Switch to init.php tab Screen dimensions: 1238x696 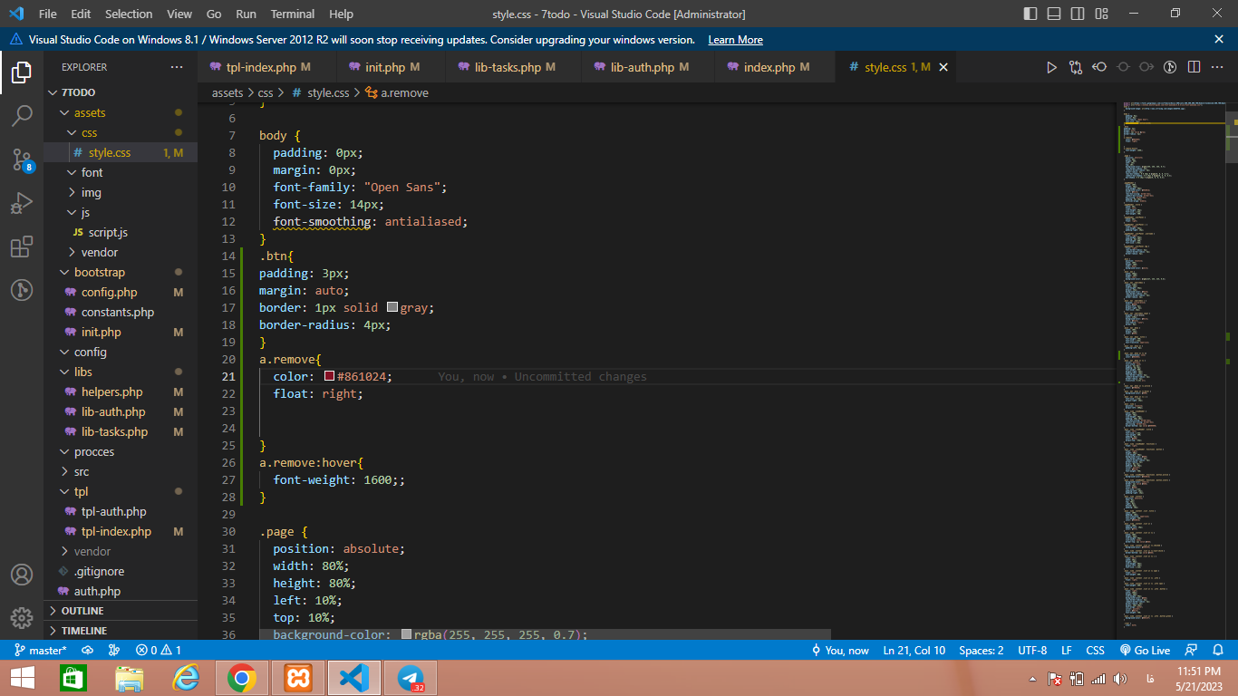coord(392,67)
